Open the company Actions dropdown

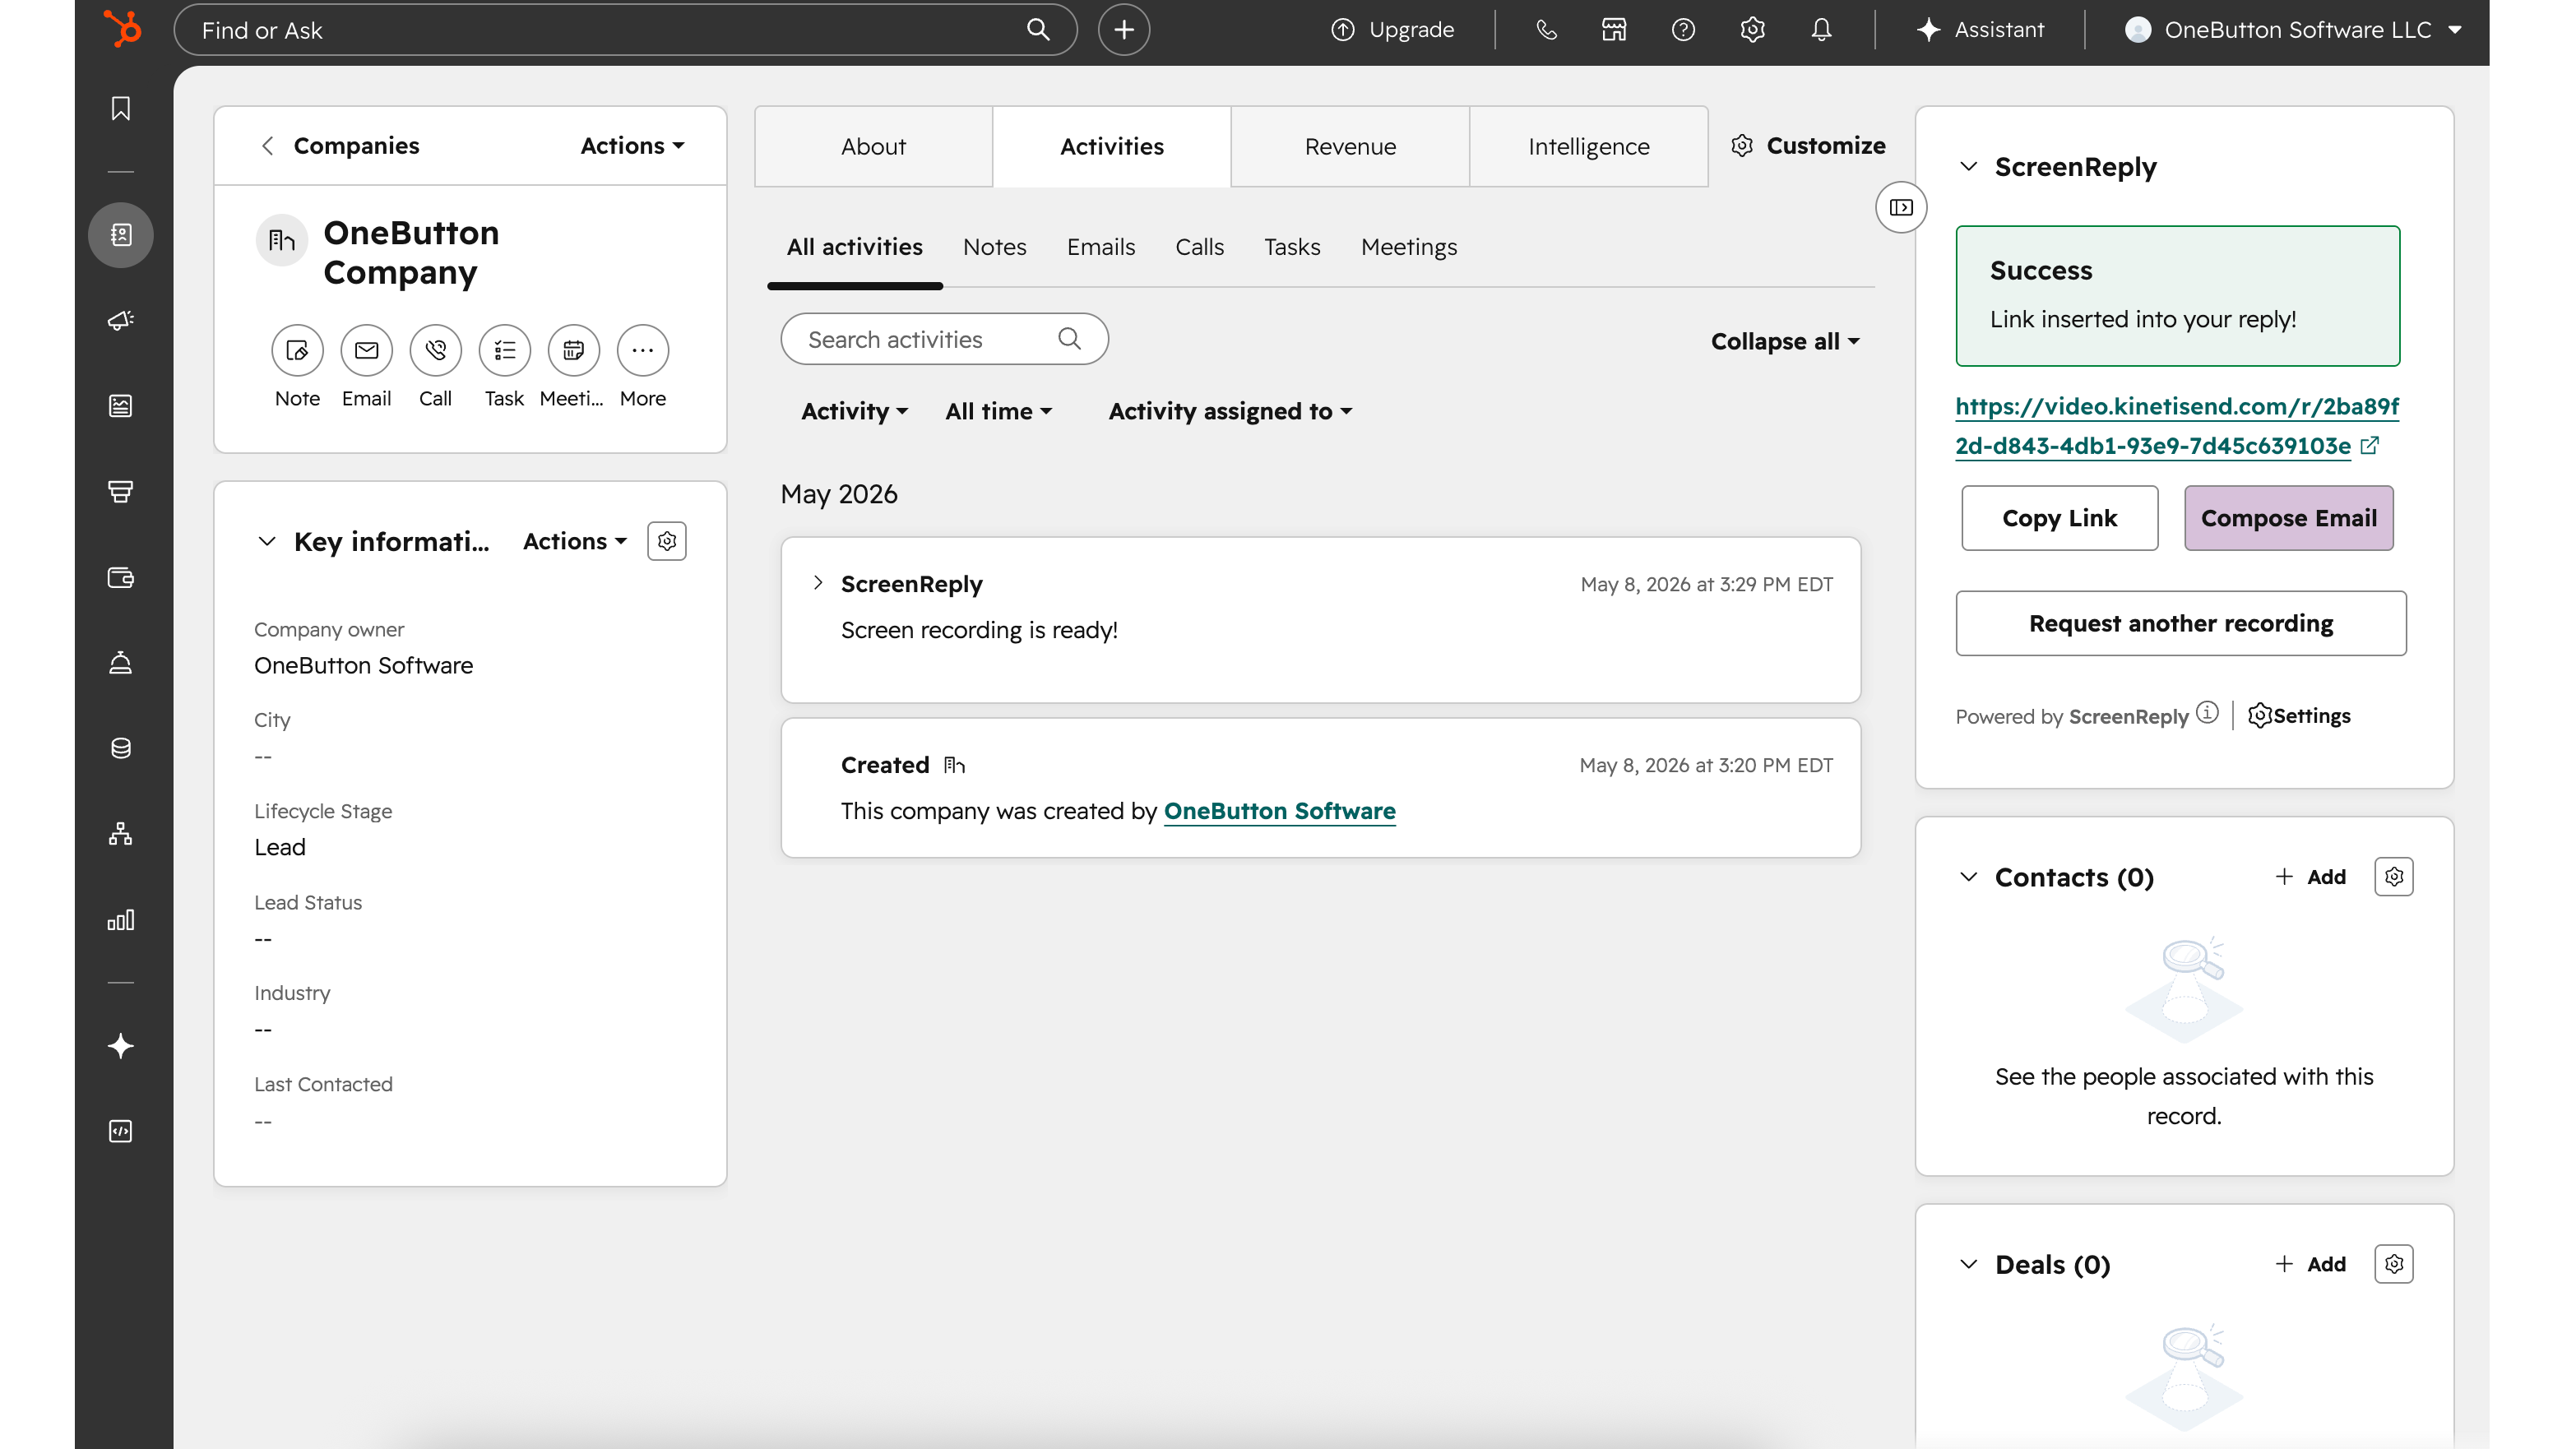pyautogui.click(x=632, y=146)
